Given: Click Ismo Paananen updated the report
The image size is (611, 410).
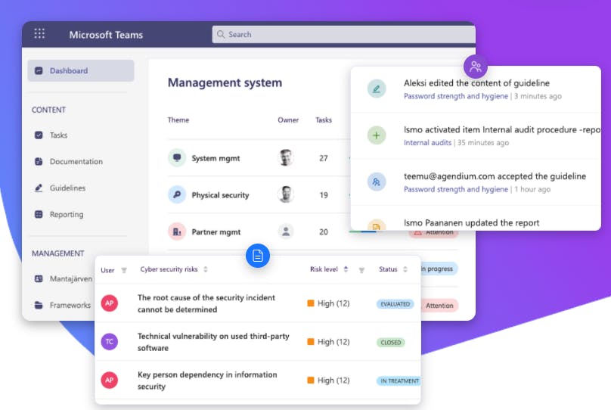Looking at the screenshot, I should [472, 223].
